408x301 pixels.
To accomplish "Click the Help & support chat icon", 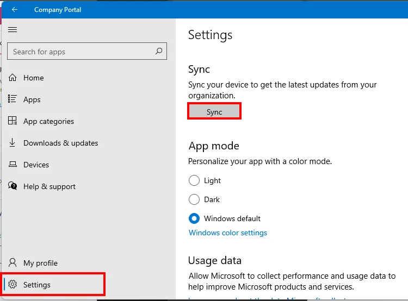I will [x=13, y=186].
